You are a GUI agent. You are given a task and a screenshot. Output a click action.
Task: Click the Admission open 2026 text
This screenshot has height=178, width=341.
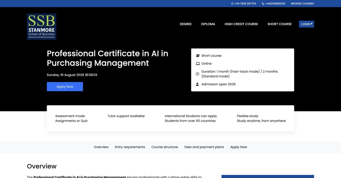pyautogui.click(x=218, y=84)
